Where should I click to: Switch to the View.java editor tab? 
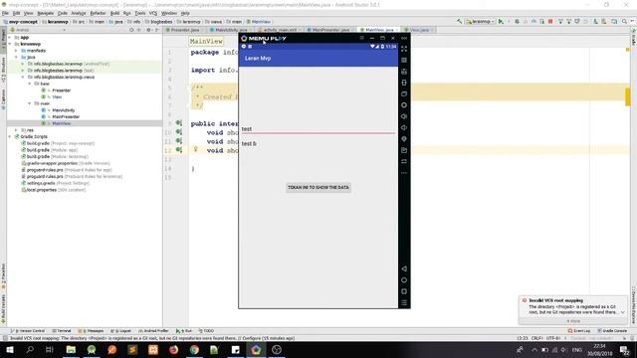click(x=419, y=30)
